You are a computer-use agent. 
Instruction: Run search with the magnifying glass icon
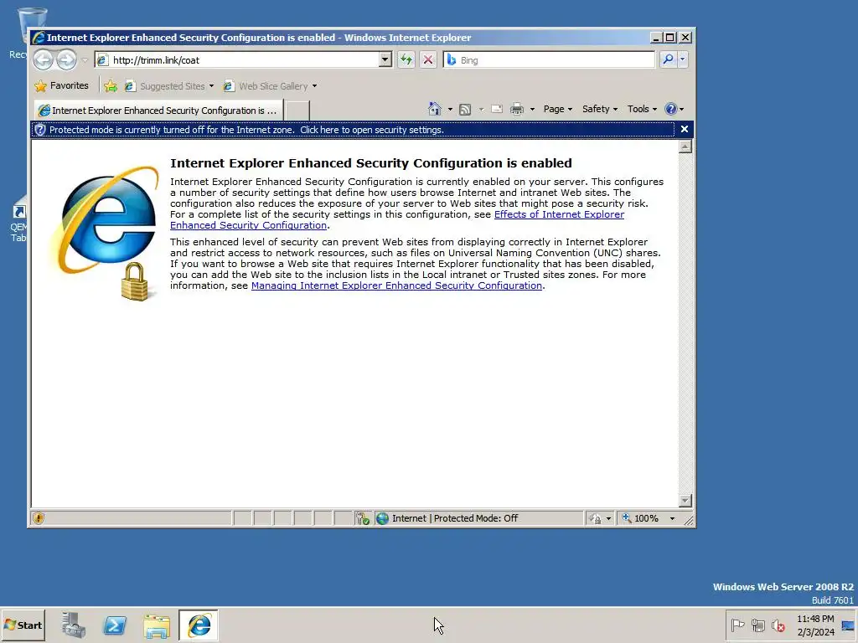(668, 59)
